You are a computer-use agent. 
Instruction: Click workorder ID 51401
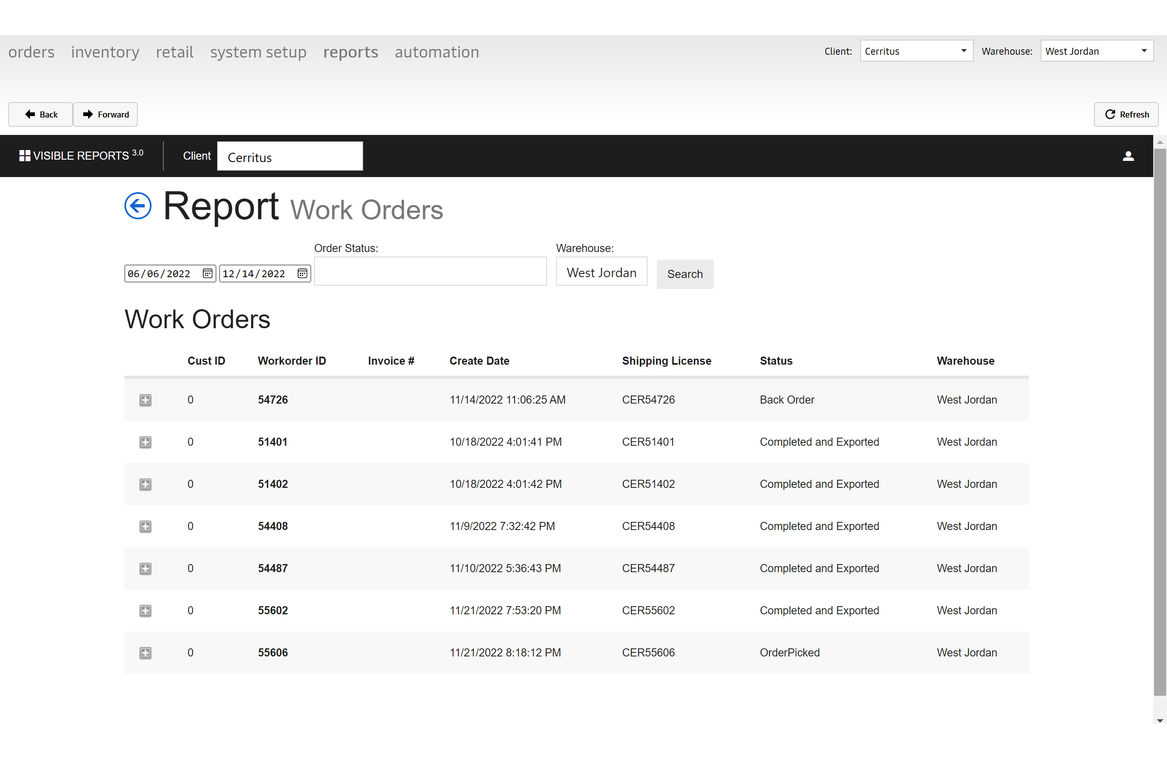pos(272,442)
